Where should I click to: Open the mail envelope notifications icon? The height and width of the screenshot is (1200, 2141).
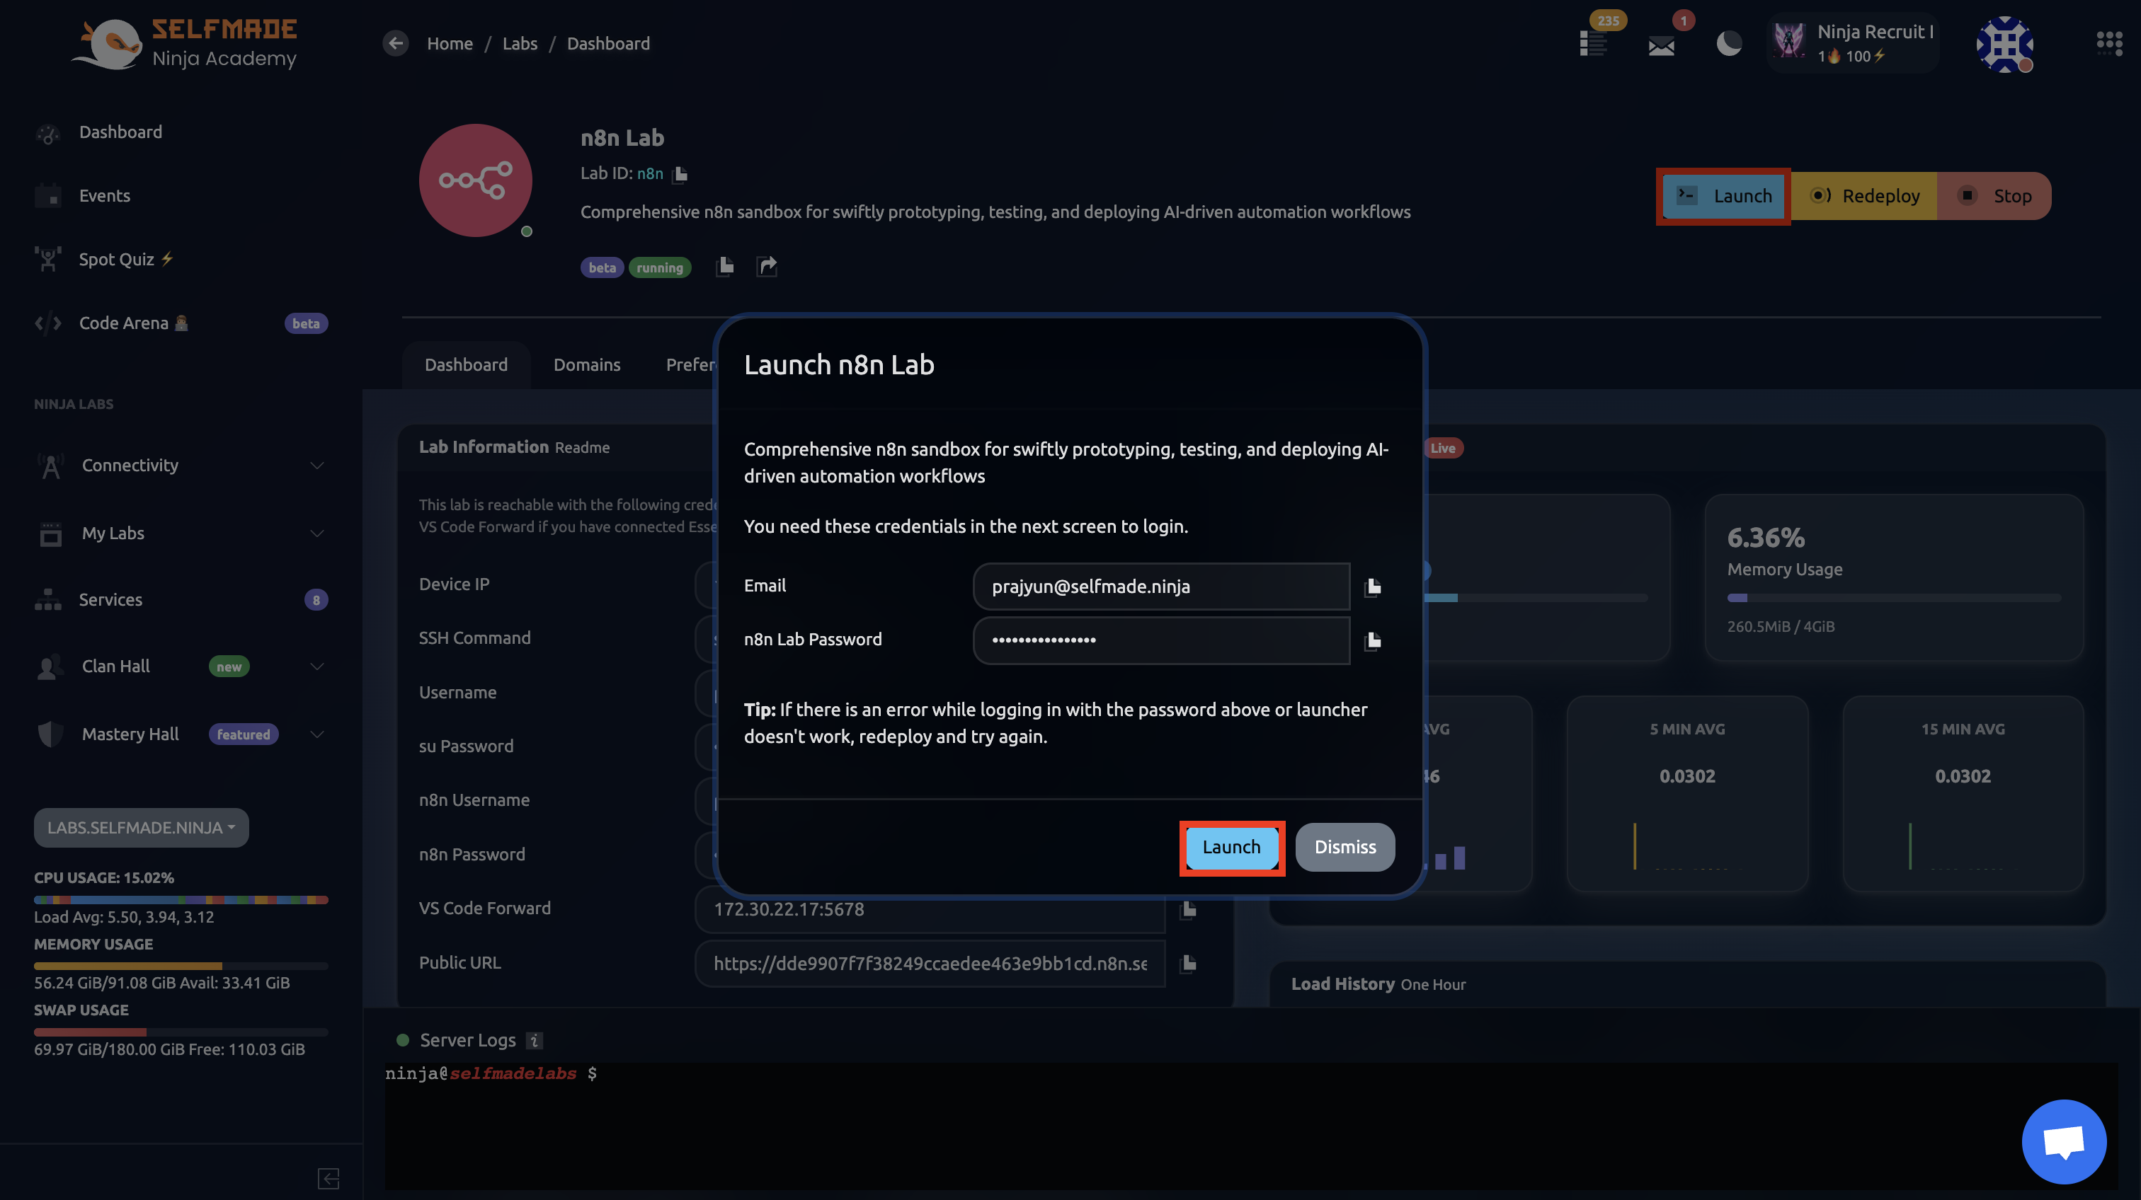[x=1662, y=46]
